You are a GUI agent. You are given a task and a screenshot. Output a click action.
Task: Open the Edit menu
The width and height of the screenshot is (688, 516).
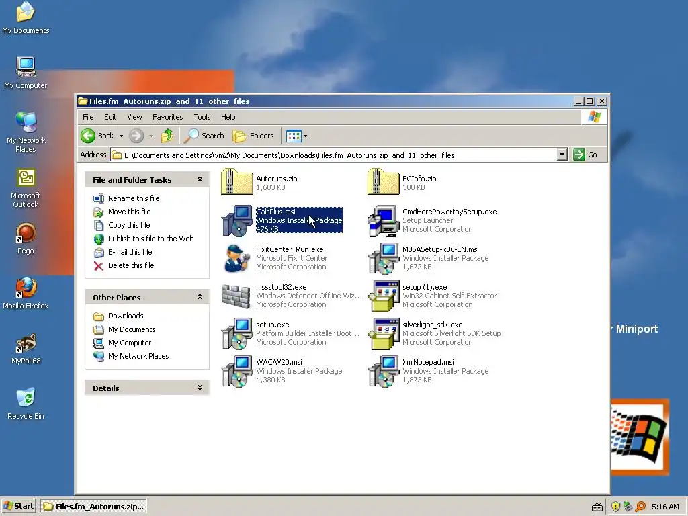point(110,117)
